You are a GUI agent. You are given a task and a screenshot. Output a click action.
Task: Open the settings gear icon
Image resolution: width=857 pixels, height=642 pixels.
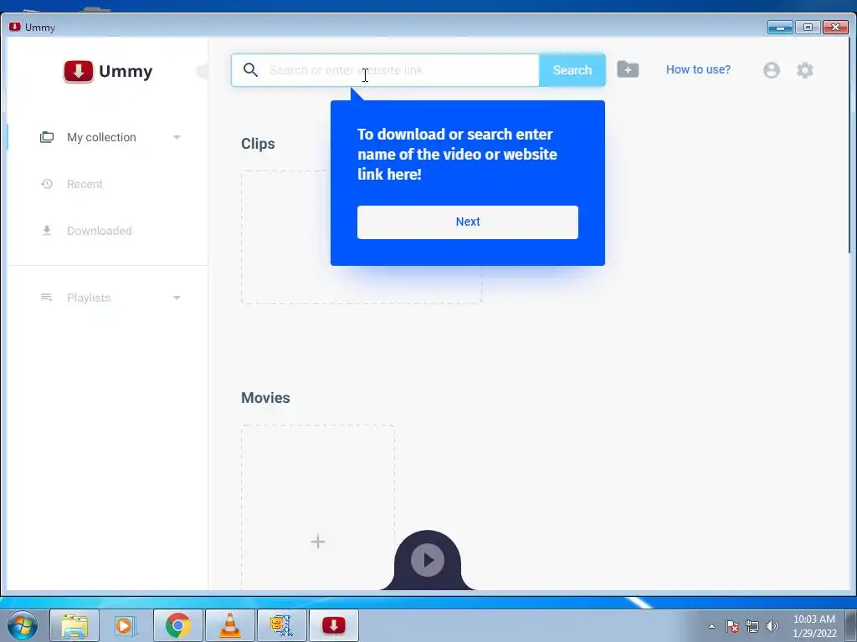tap(804, 70)
